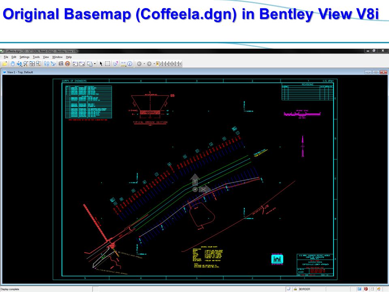Click the lock icon in status bar
This screenshot has width=389, height=292.
click(x=295, y=289)
